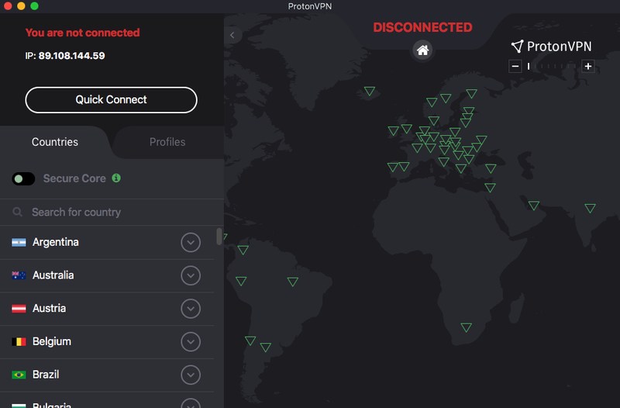Click the Colombia server marker
Viewport: 620px width, 408px height.
tap(243, 249)
